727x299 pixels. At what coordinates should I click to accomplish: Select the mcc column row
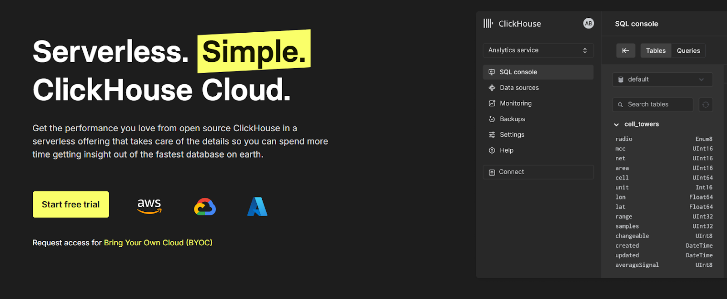[x=664, y=149]
